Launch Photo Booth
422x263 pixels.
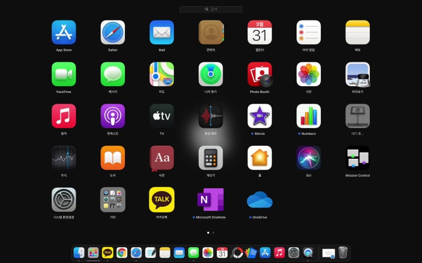coord(260,74)
